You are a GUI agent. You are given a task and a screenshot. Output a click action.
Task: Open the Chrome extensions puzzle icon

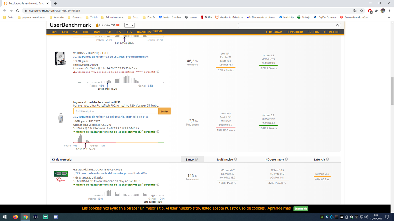click(376, 10)
